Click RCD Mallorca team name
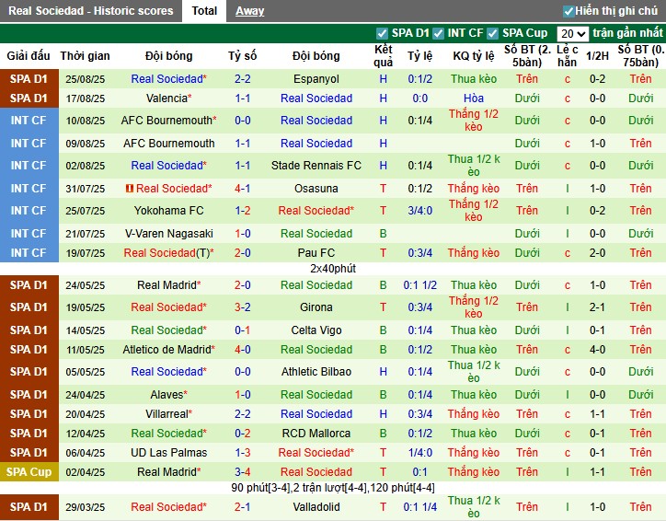 316,434
